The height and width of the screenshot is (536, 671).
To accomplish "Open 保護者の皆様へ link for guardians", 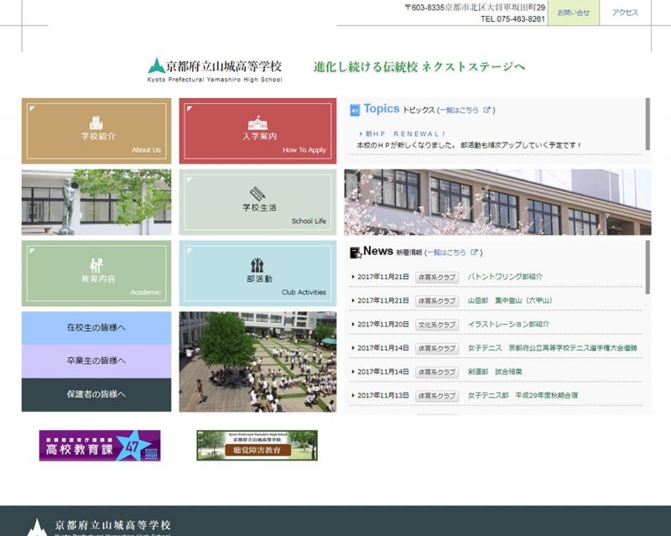I will pyautogui.click(x=96, y=394).
